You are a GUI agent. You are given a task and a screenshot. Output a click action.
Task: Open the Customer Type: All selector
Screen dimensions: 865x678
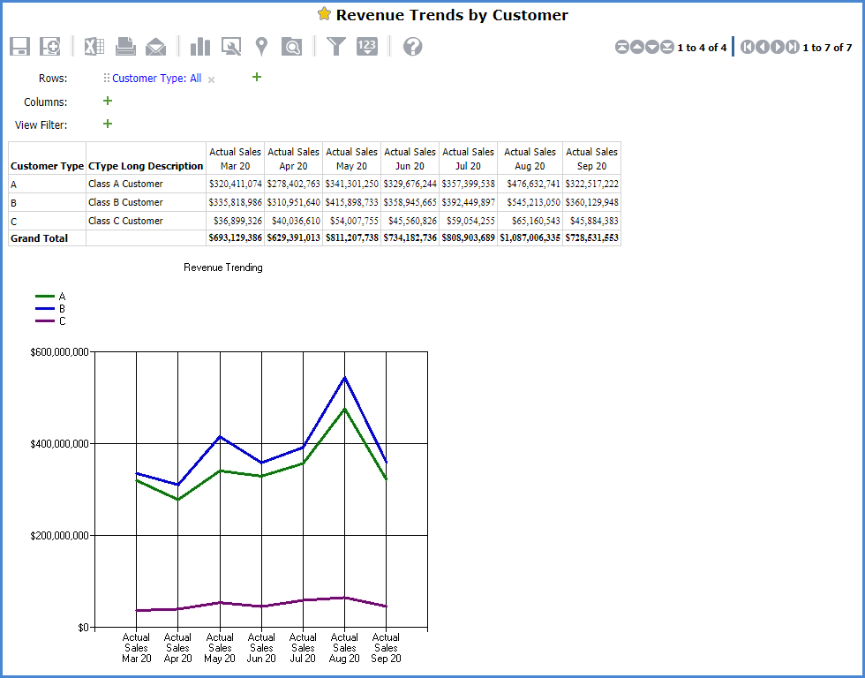tap(156, 79)
